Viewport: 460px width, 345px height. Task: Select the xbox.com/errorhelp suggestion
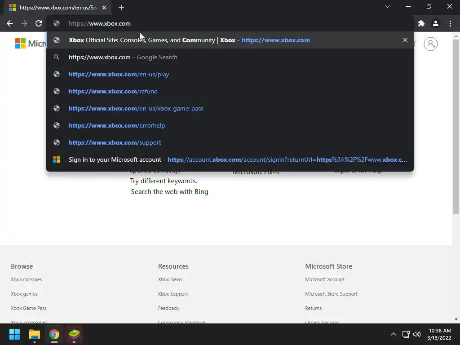click(x=230, y=125)
